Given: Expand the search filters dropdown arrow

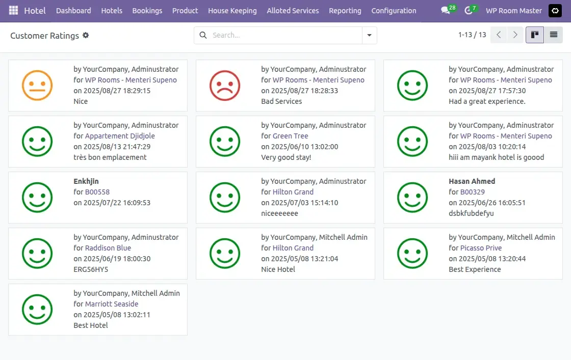Looking at the screenshot, I should 369,35.
